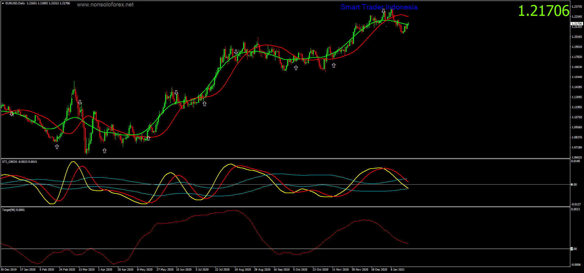Click the 18 Dec 2020 date label
The image size is (584, 273).
pos(379,270)
